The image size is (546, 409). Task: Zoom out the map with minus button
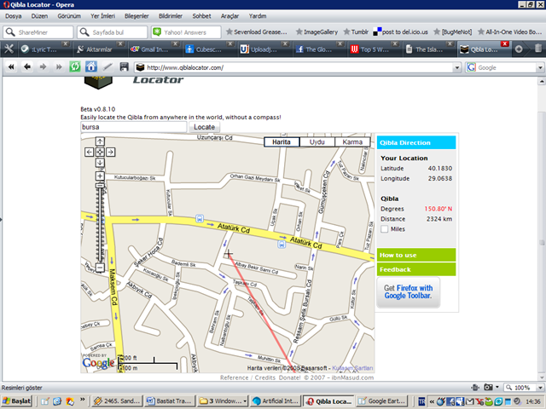pyautogui.click(x=100, y=268)
